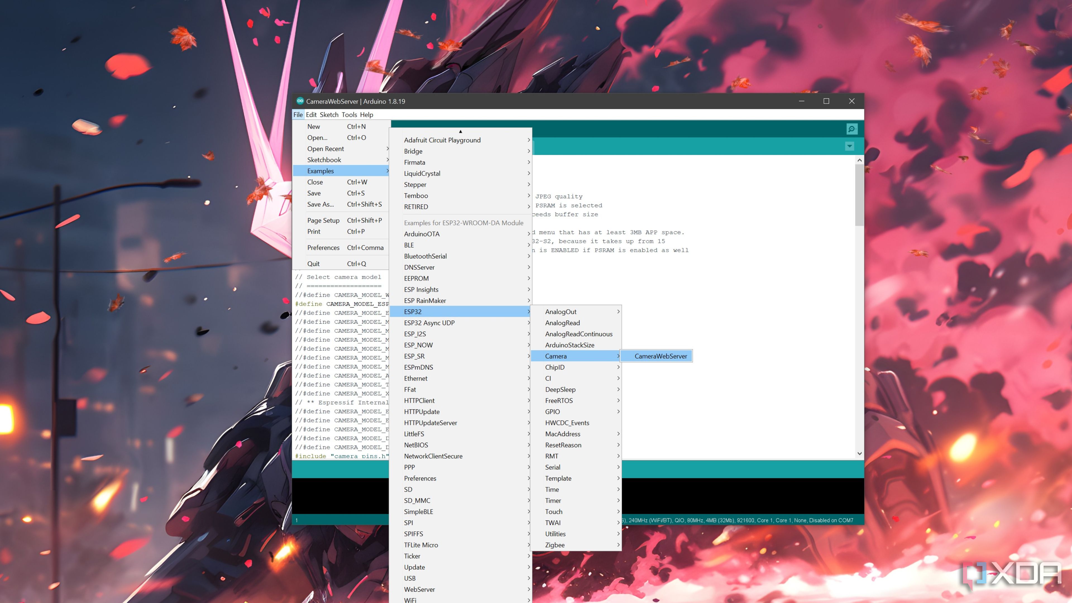Open the Zigbee submenu
The image size is (1072, 603).
[576, 545]
